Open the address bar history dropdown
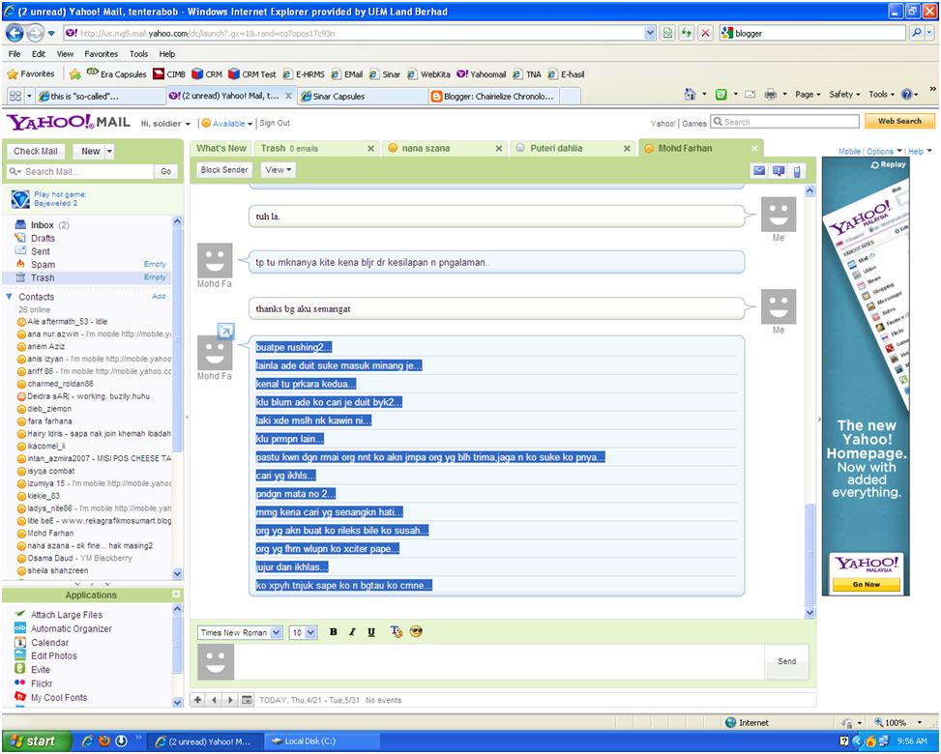Screen dimensions: 941x754 click(x=650, y=34)
